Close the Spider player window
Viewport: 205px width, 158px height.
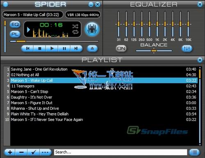98,4
